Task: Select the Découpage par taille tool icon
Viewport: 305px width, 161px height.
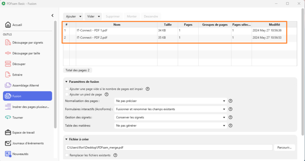Action: 8,53
